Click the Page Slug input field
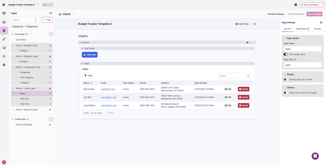Image resolution: width=326 pixels, height=165 pixels. [302, 65]
